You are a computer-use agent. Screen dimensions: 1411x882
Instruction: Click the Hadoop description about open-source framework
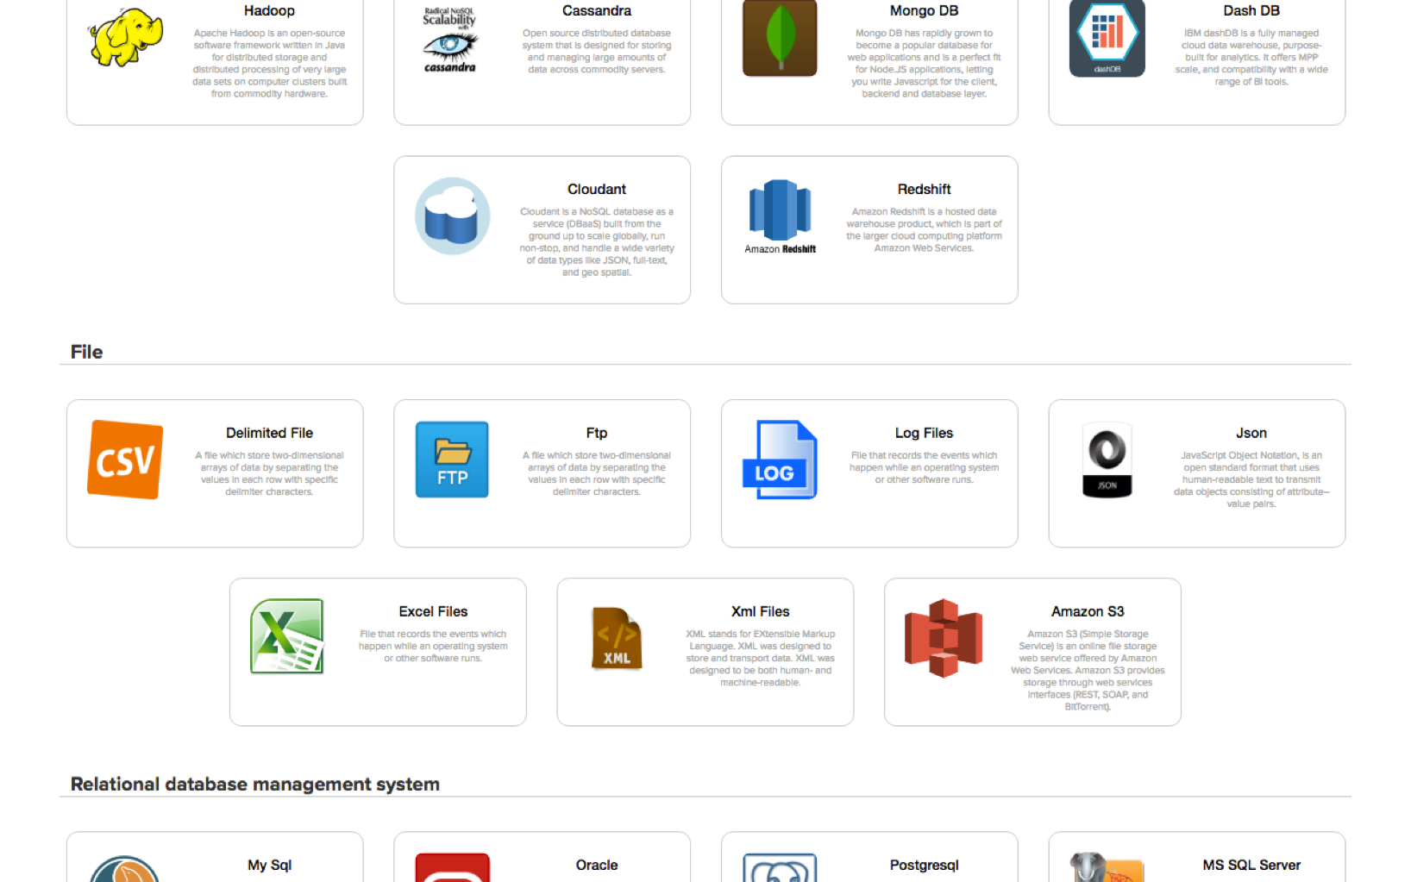[x=269, y=64]
